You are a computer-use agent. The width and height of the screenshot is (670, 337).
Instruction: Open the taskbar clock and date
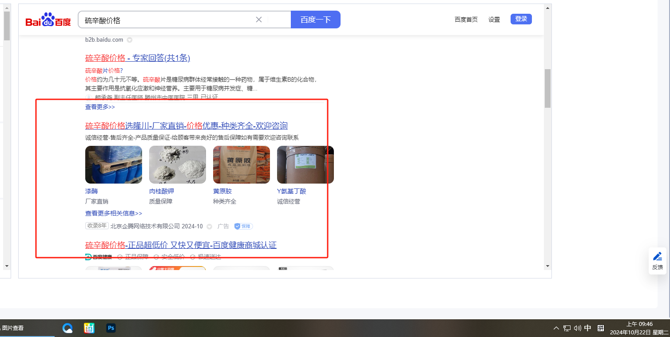639,328
